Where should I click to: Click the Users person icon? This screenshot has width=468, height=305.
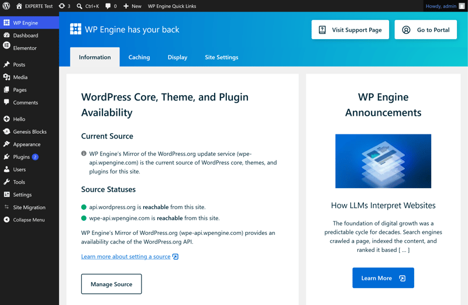(x=6, y=169)
